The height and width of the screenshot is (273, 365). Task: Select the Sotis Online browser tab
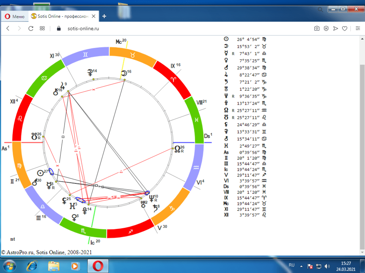63,16
